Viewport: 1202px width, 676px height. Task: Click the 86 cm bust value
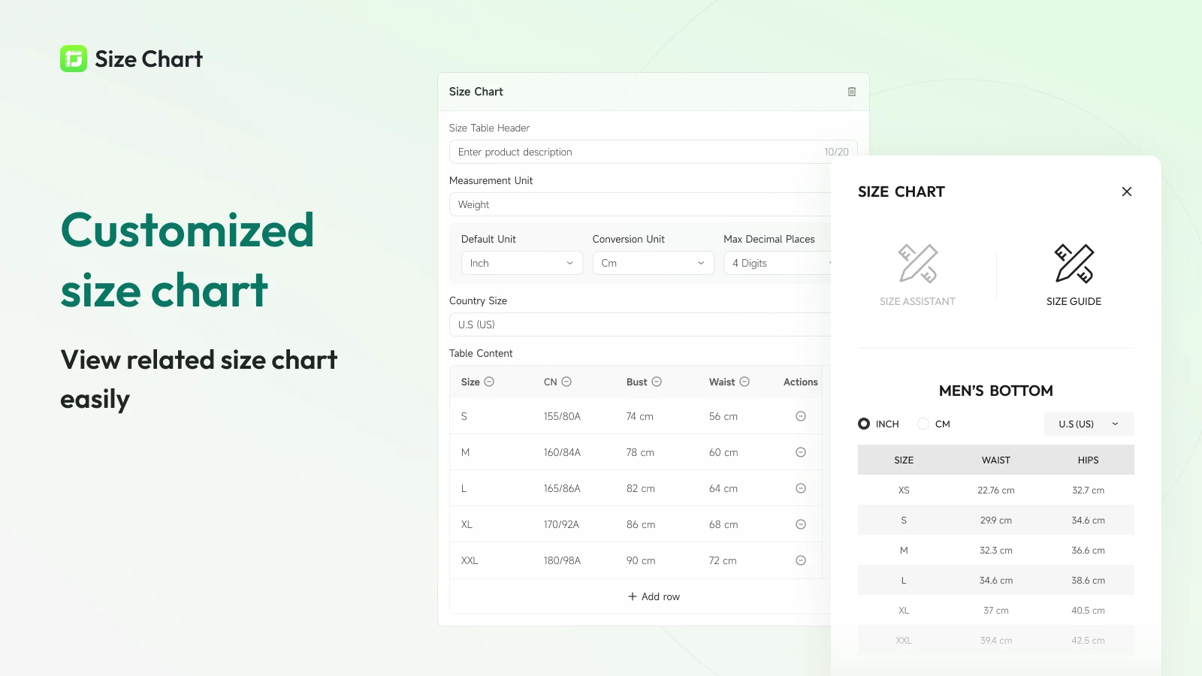[641, 524]
